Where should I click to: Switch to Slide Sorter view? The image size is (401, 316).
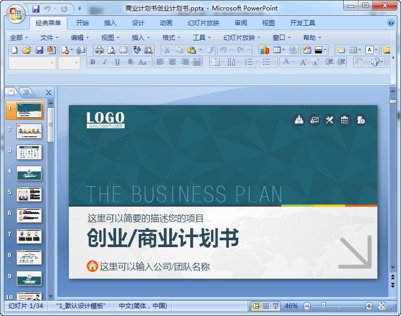click(266, 306)
